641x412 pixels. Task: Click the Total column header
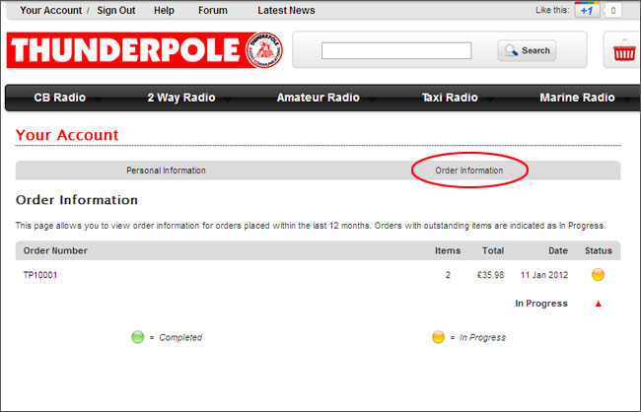[x=493, y=250]
